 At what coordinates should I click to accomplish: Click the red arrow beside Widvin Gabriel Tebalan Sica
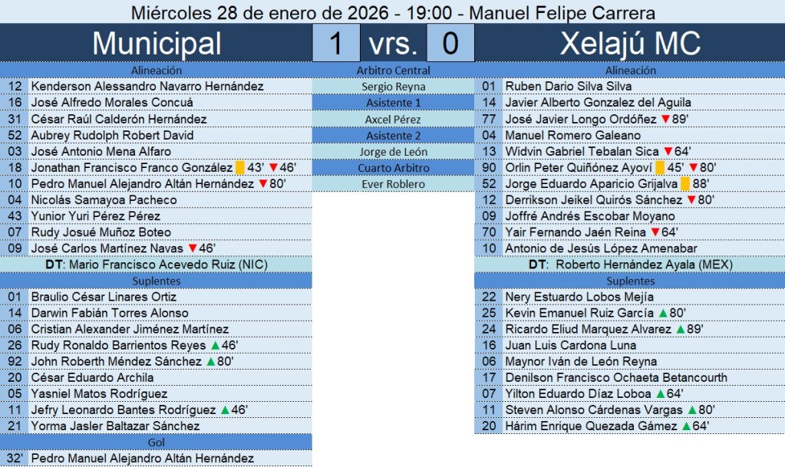point(668,151)
